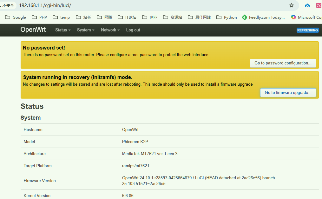Click the pink extension icon in the toolbar

pyautogui.click(x=319, y=5)
